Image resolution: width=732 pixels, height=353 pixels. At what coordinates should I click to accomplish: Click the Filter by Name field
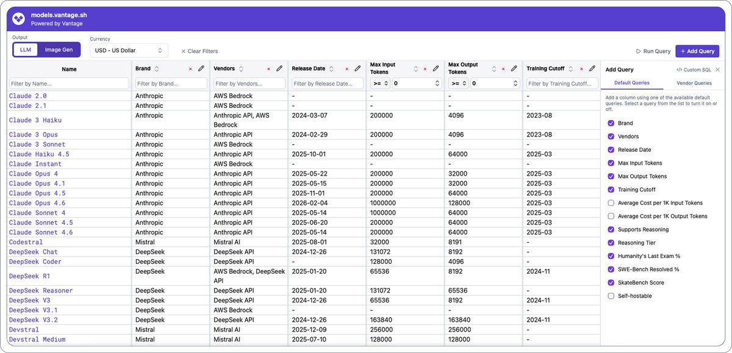pyautogui.click(x=69, y=83)
